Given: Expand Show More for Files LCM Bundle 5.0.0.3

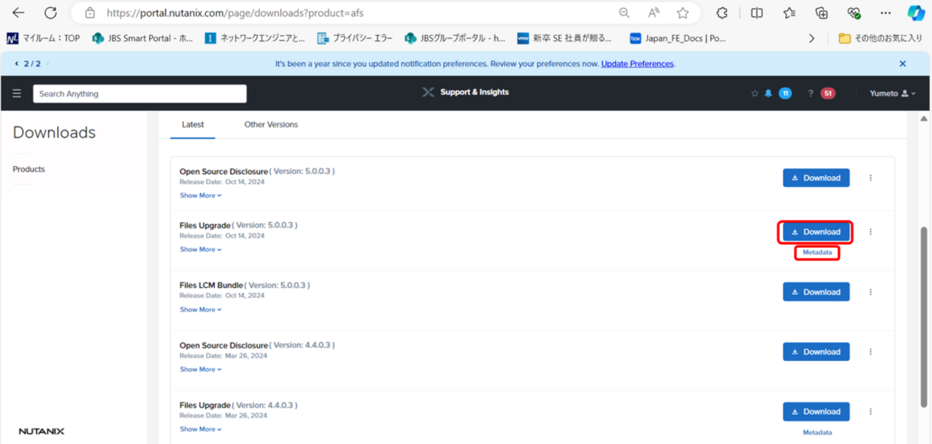Looking at the screenshot, I should tap(201, 309).
